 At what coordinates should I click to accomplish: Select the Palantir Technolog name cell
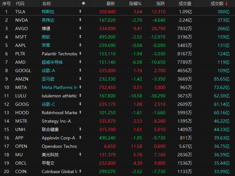tap(59, 54)
